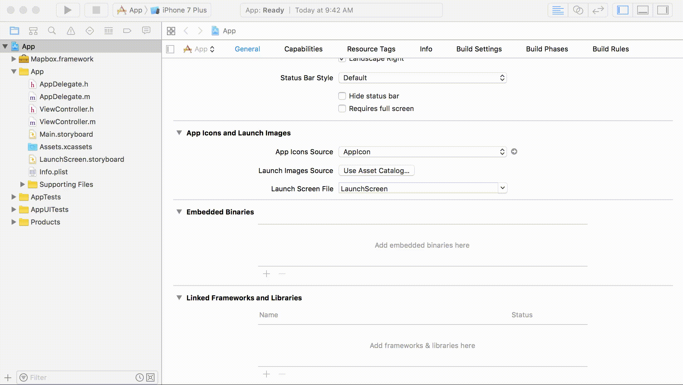Image resolution: width=683 pixels, height=385 pixels.
Task: Go forward in editor history
Action: pyautogui.click(x=200, y=31)
